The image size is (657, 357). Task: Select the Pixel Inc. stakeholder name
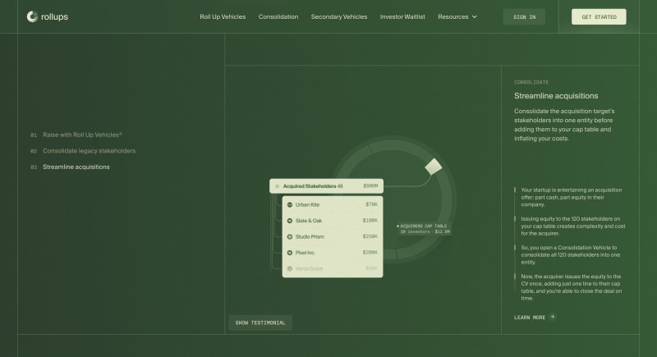305,253
